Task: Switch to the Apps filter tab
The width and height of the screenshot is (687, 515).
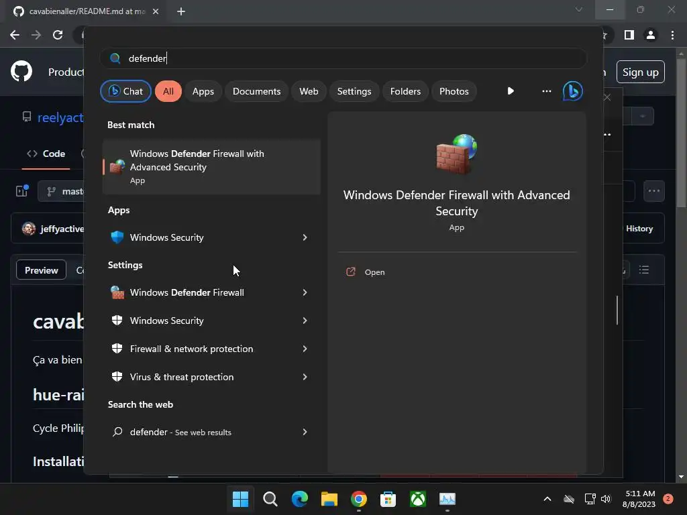Action: point(203,91)
